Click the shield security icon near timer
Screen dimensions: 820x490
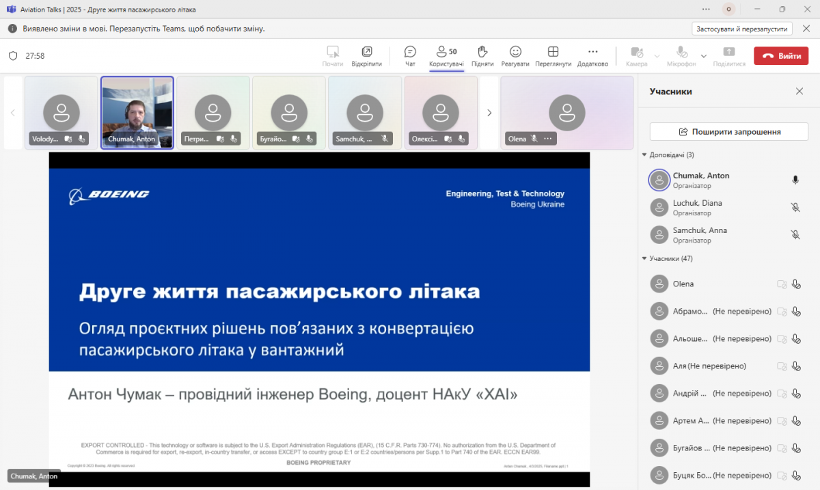pyautogui.click(x=13, y=56)
